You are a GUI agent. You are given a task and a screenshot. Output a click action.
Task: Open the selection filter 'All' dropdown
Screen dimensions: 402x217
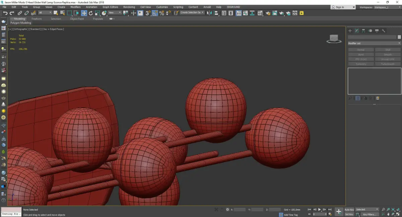[45, 13]
